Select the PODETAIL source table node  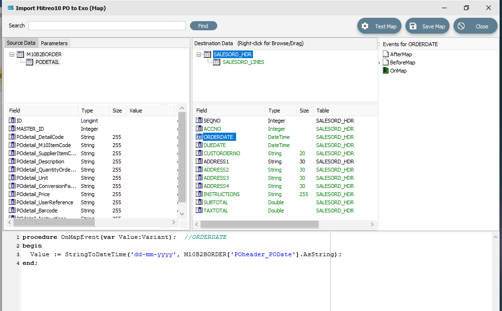[47, 62]
